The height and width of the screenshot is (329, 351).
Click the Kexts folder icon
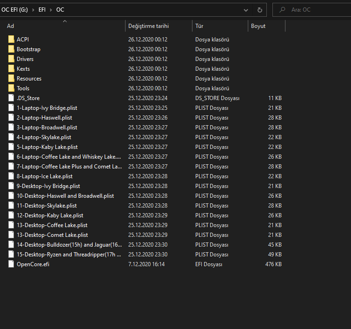11,68
